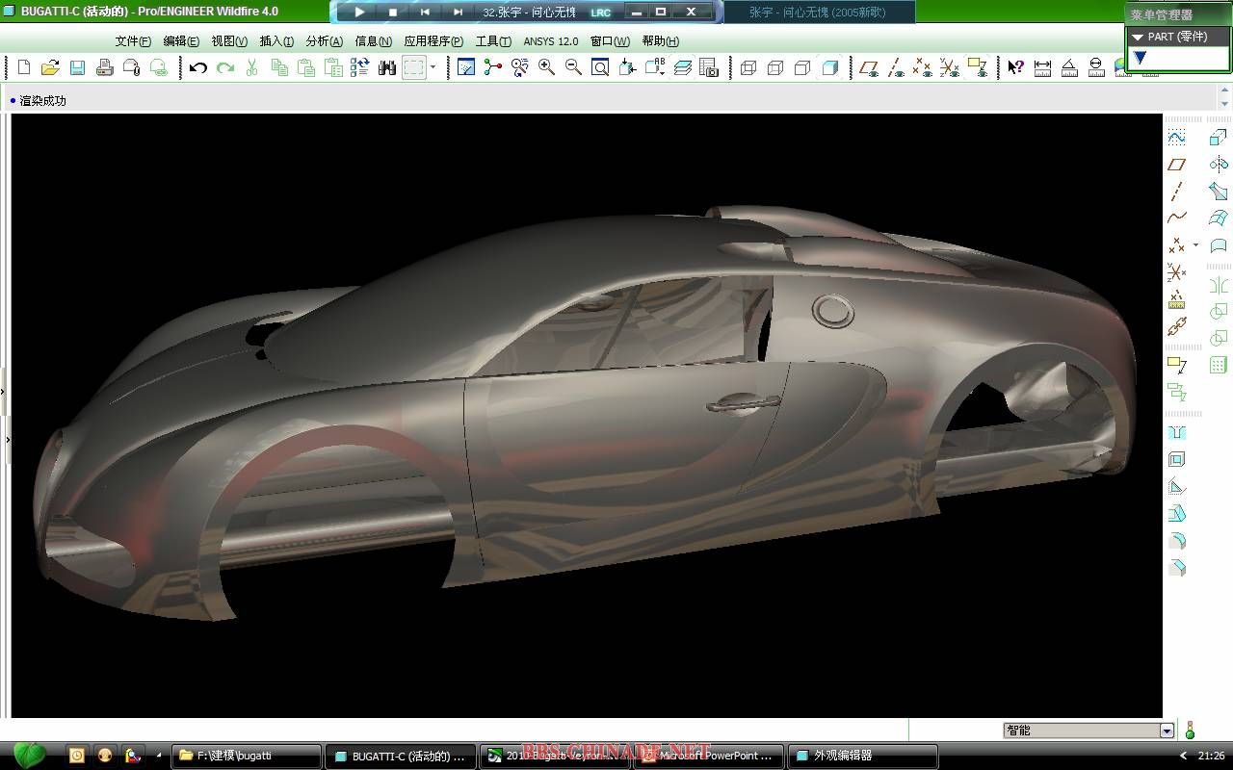Select the Sketch tool in right toolbar
1233x770 pixels.
coord(1176,138)
